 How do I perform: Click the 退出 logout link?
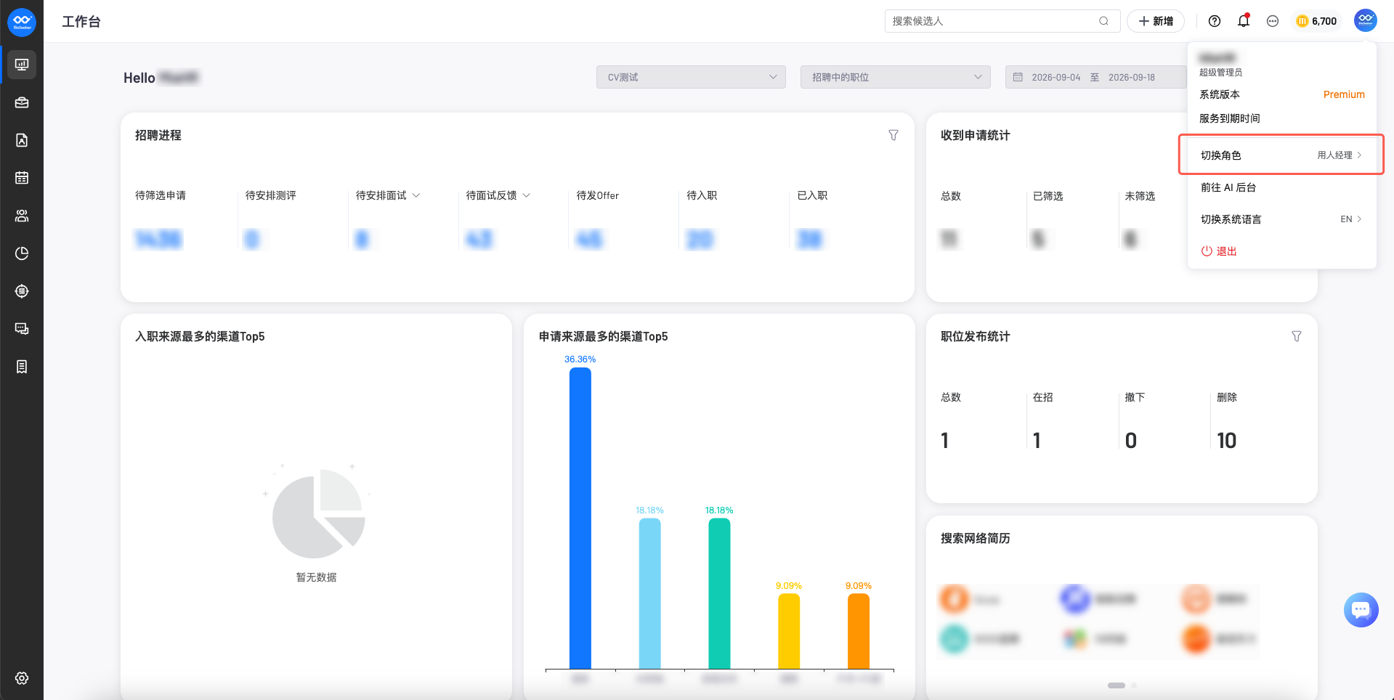click(1219, 251)
